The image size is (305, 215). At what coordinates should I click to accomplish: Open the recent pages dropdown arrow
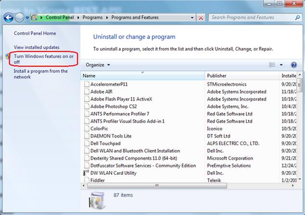point(27,18)
